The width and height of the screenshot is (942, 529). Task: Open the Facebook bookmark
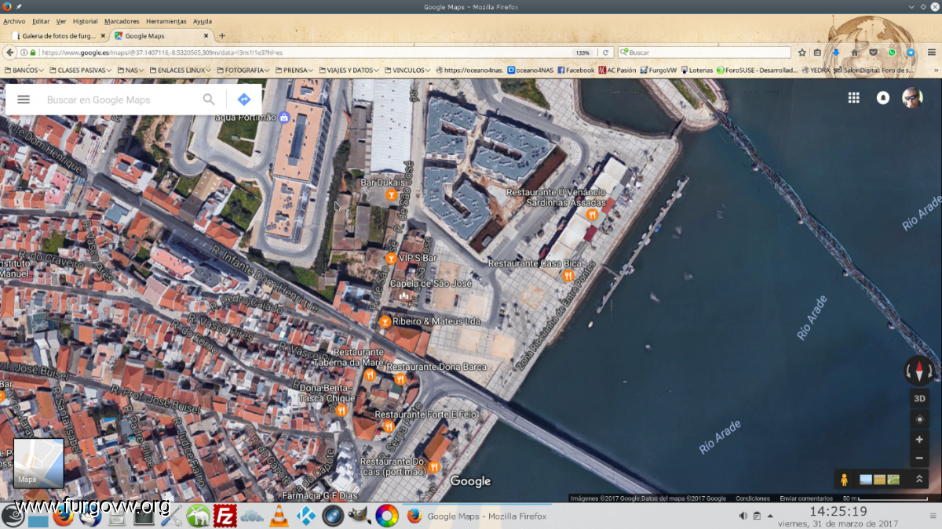point(575,70)
